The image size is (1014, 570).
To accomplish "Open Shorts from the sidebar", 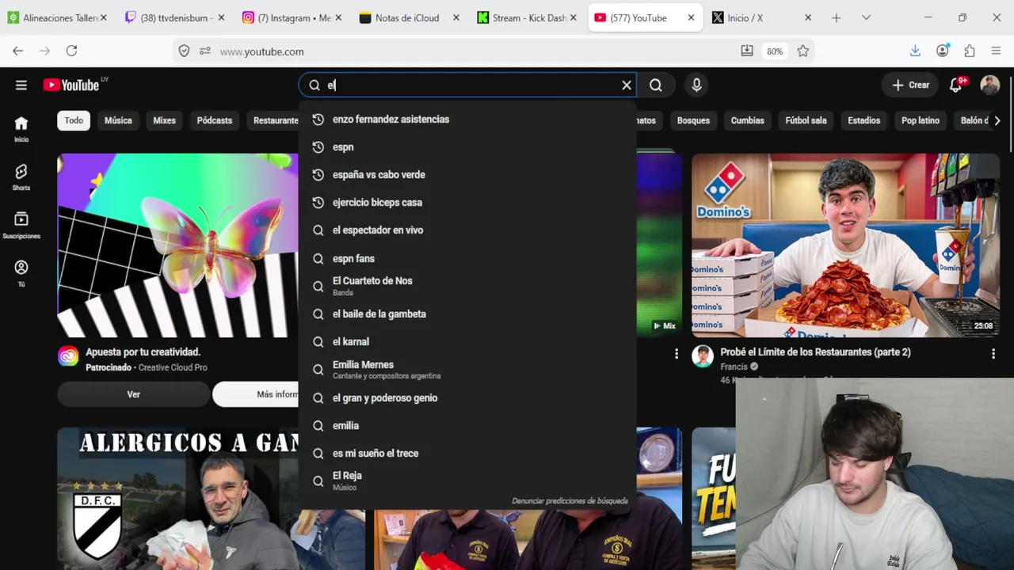I will 21,177.
